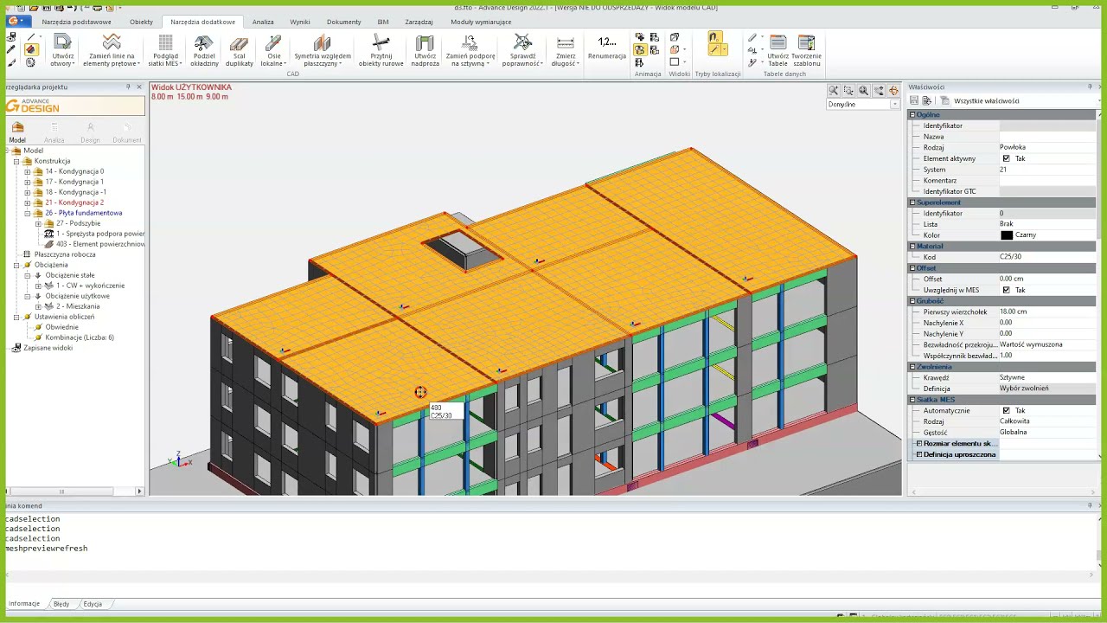Open Podgląd siatki MES preview
The width and height of the screenshot is (1107, 623).
click(165, 50)
